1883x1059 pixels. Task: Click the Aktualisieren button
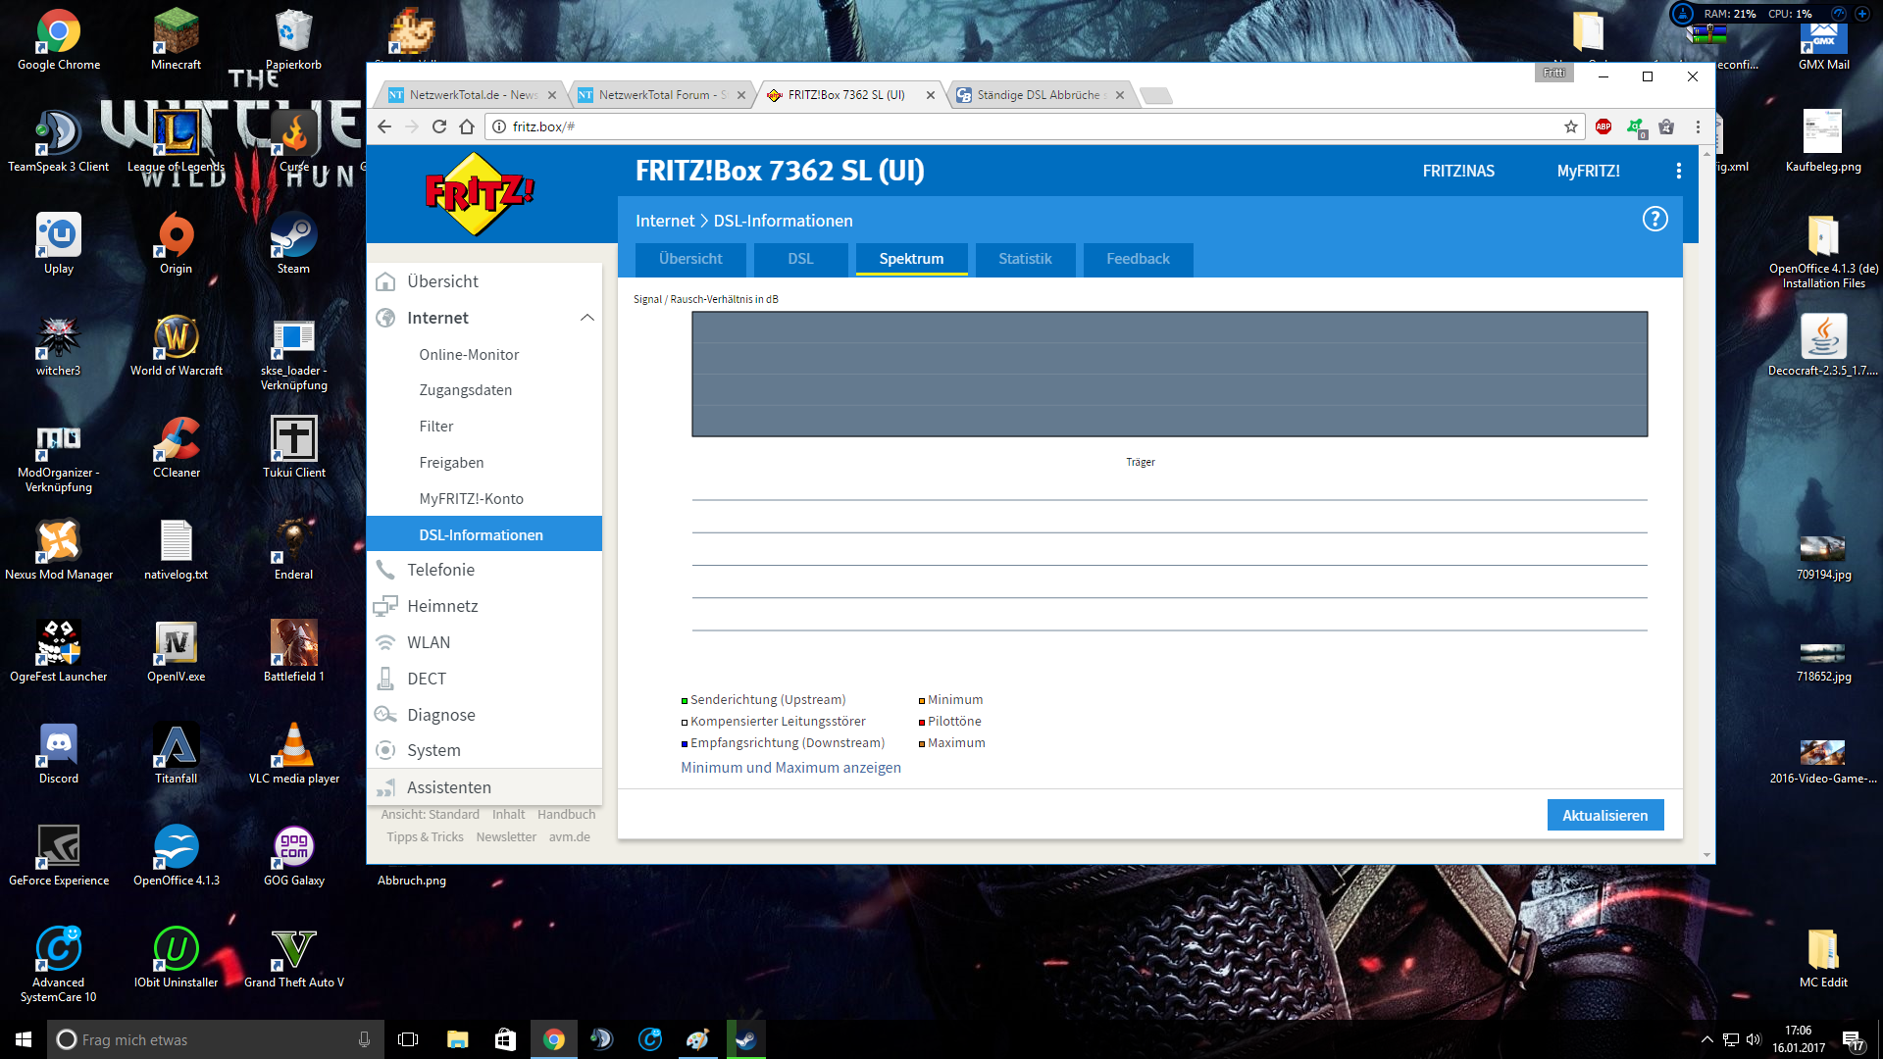point(1604,815)
